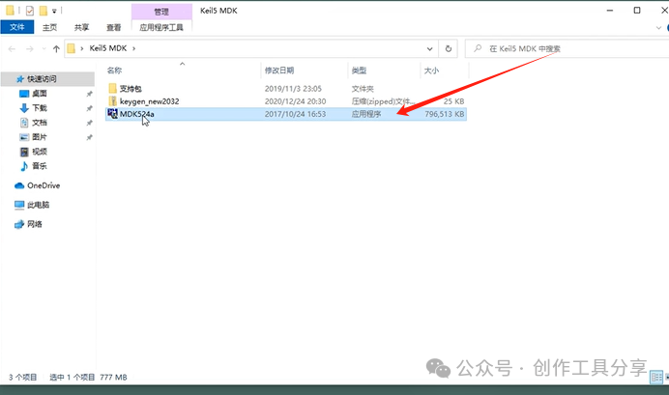Open 下载 in quick access
Image resolution: width=669 pixels, height=395 pixels.
tap(40, 108)
